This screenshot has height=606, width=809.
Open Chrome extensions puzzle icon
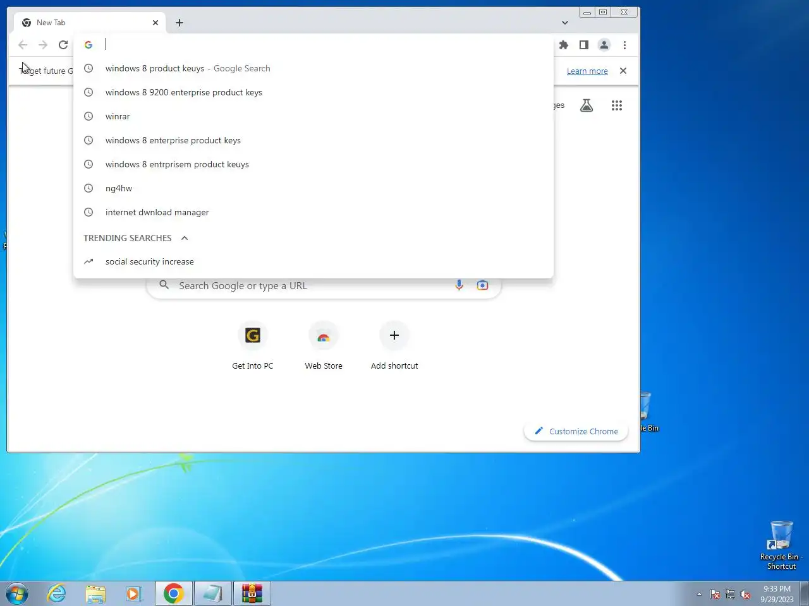click(564, 45)
